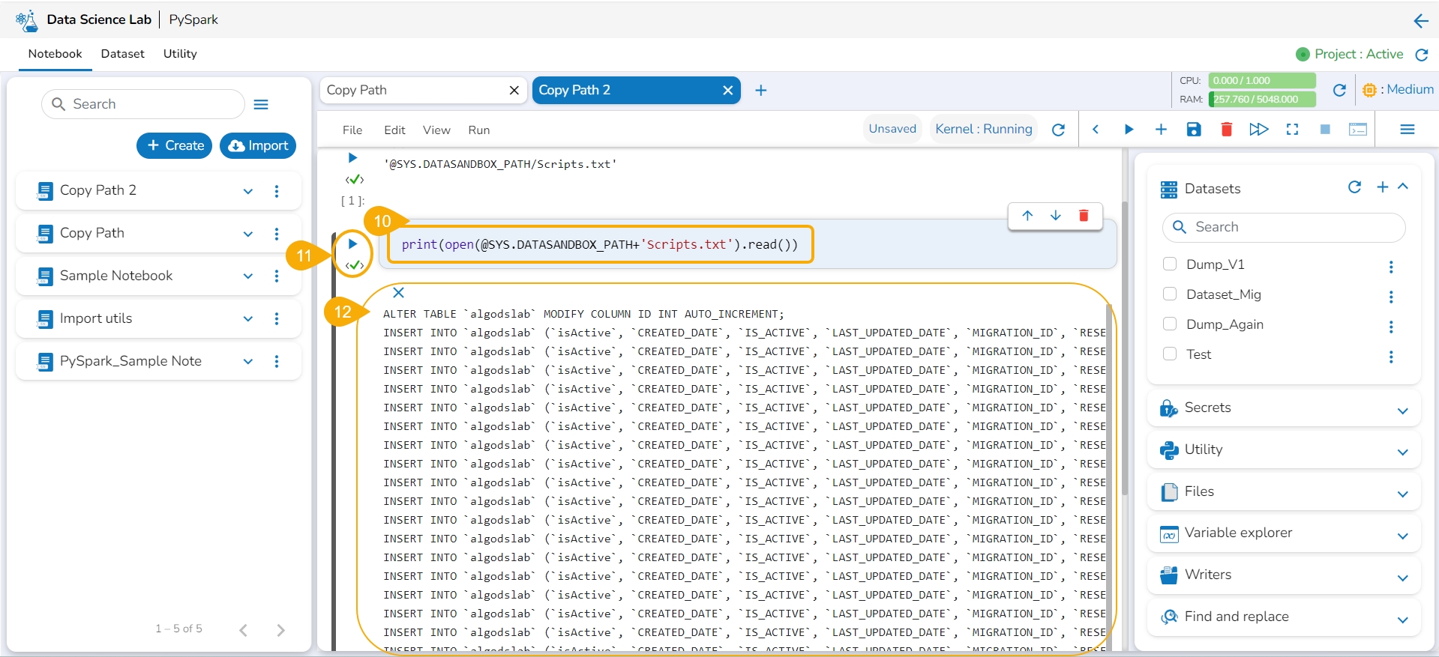
Task: Tick the Test dataset checkbox
Action: pyautogui.click(x=1170, y=354)
